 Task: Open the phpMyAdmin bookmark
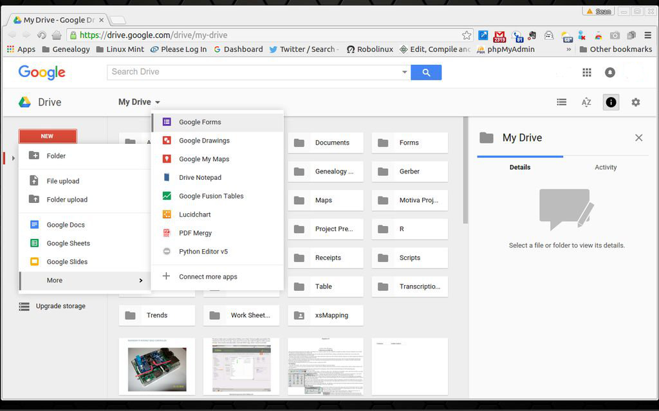[506, 49]
